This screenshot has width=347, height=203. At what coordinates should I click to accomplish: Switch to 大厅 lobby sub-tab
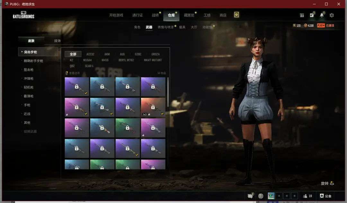point(194,27)
